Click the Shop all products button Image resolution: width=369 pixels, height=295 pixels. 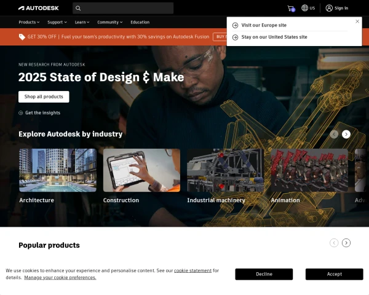[44, 96]
